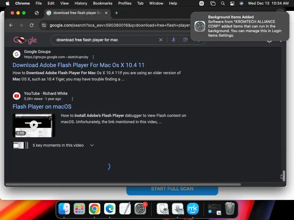Open a new tab with plus button

pyautogui.click(x=117, y=13)
